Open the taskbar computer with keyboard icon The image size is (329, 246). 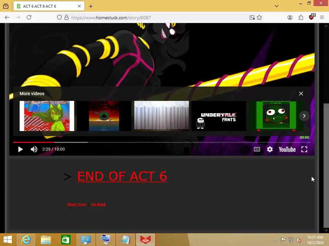coord(105,240)
